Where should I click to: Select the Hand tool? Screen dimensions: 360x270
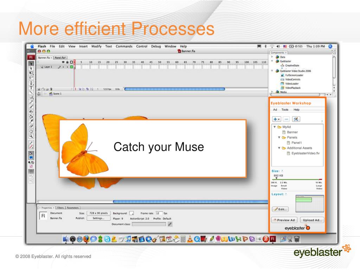pyautogui.click(x=31, y=131)
